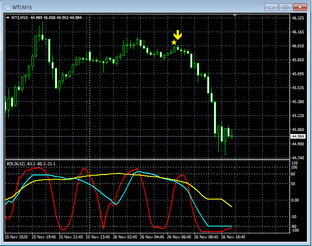Click the 45.060 price scale label

point(298,130)
